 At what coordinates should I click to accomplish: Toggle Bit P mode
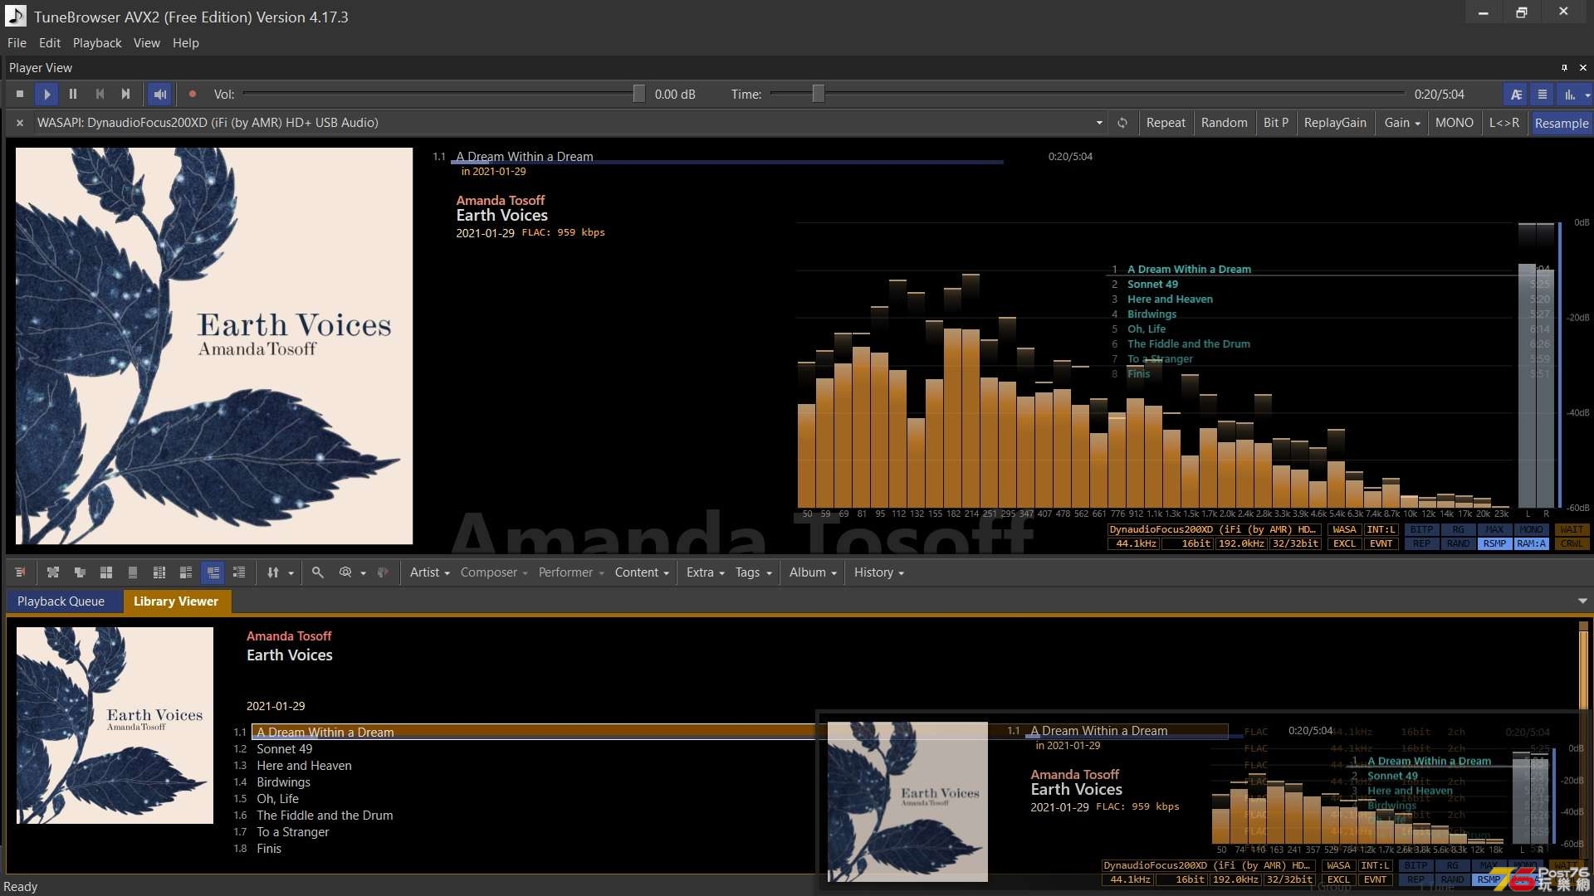click(x=1275, y=123)
